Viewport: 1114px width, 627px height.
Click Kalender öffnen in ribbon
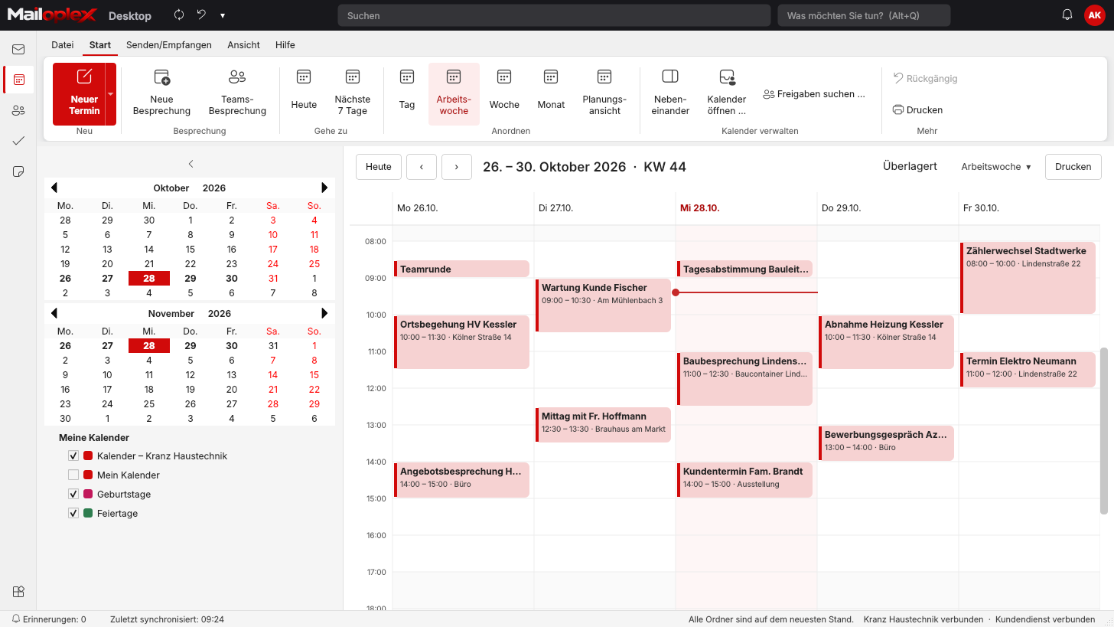[727, 93]
